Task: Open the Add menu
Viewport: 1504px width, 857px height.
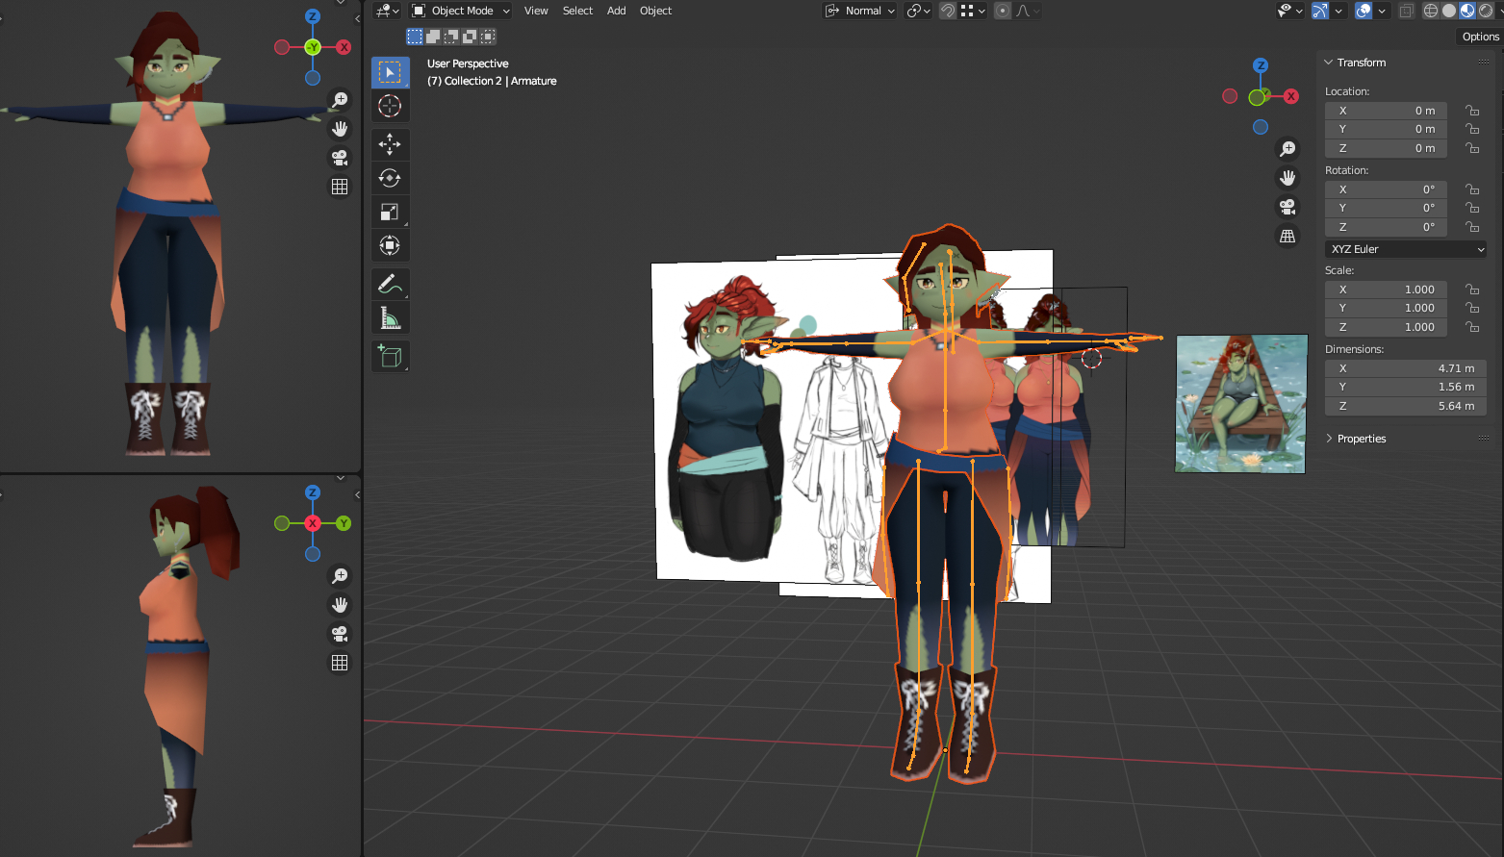Action: click(x=616, y=11)
